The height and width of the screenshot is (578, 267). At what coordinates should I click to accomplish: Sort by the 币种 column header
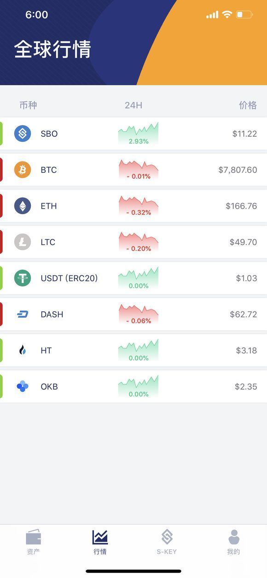(28, 105)
